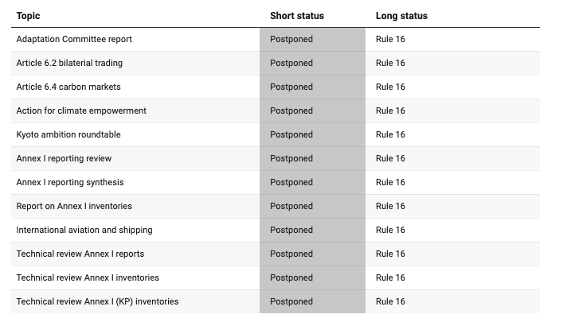Screen dimensions: 563x322
Task: Select the Technical review Annex I inventories topic
Action: 88,277
